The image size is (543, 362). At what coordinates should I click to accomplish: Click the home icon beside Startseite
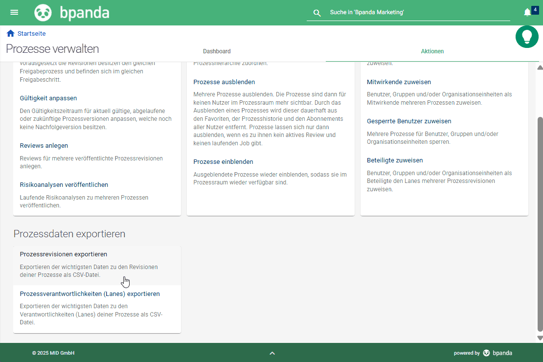(x=10, y=33)
